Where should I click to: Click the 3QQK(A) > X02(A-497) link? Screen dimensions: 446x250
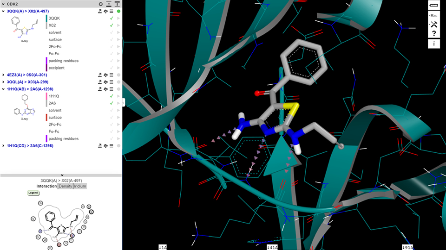click(x=28, y=11)
